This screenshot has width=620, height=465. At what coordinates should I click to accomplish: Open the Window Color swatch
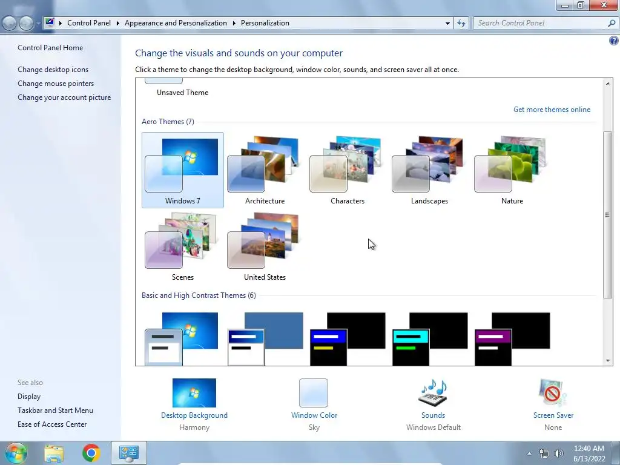[x=314, y=393]
